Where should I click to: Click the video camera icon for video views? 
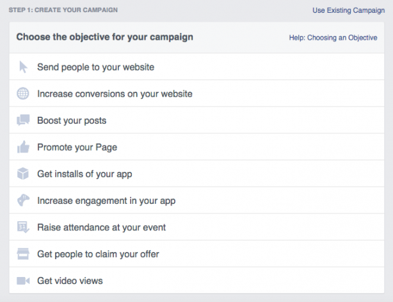click(23, 281)
